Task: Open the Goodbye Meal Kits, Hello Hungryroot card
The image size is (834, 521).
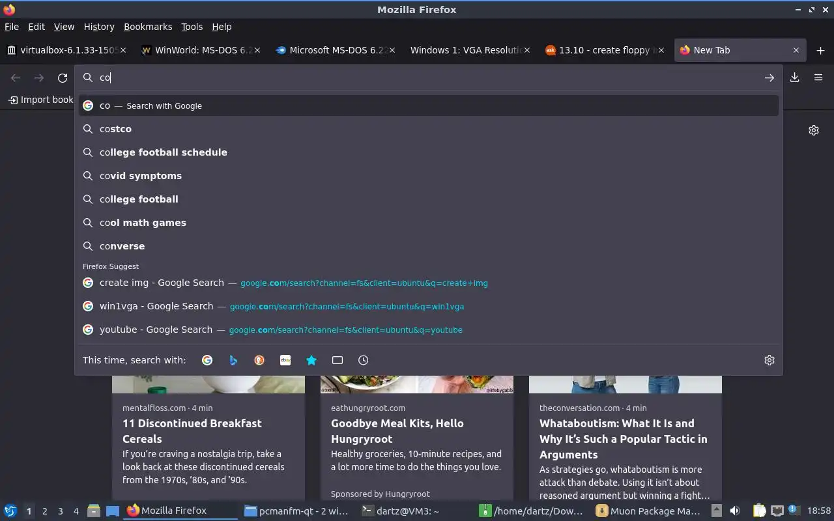Action: pos(417,438)
